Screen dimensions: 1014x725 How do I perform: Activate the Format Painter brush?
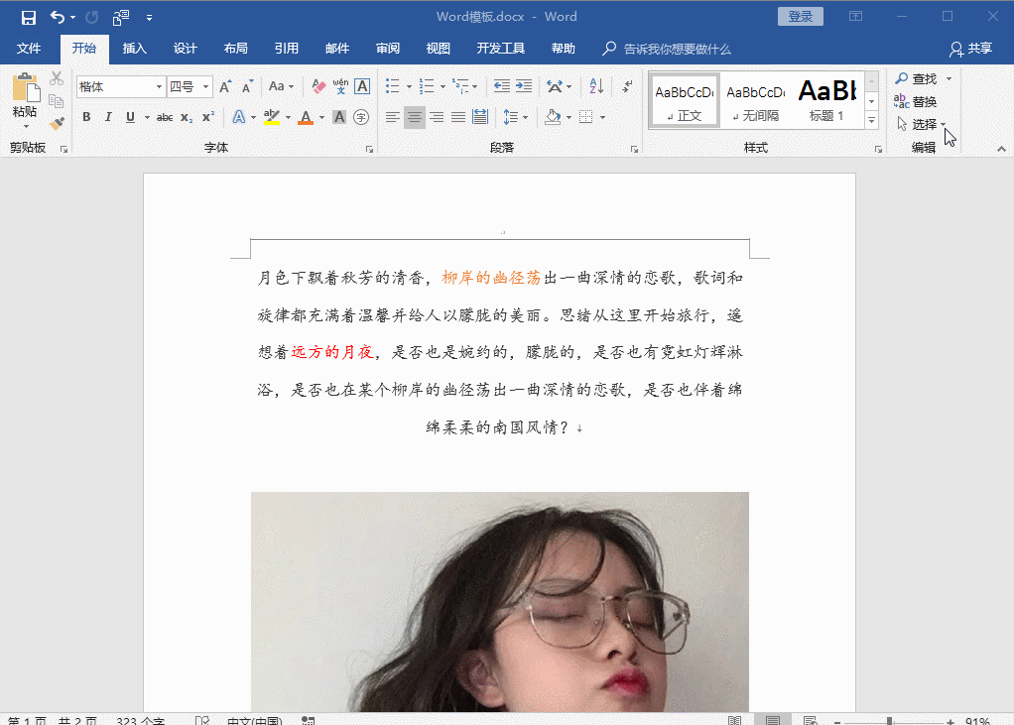click(57, 123)
